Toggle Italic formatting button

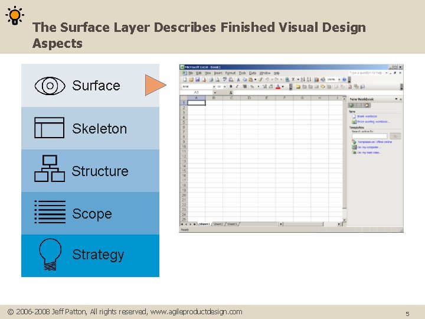pyautogui.click(x=237, y=86)
